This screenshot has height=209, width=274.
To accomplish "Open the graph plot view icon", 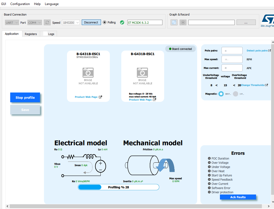I will pos(174,22).
